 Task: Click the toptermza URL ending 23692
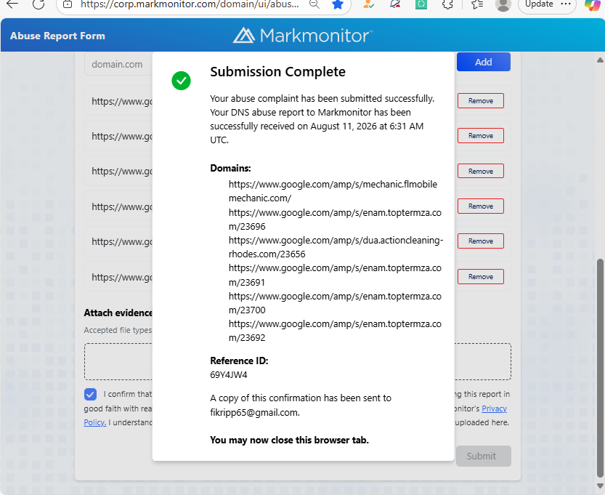(335, 331)
